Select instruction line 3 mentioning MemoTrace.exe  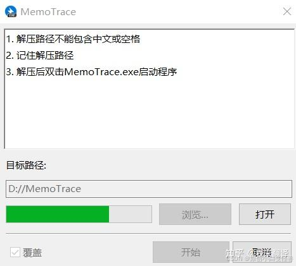click(x=91, y=72)
